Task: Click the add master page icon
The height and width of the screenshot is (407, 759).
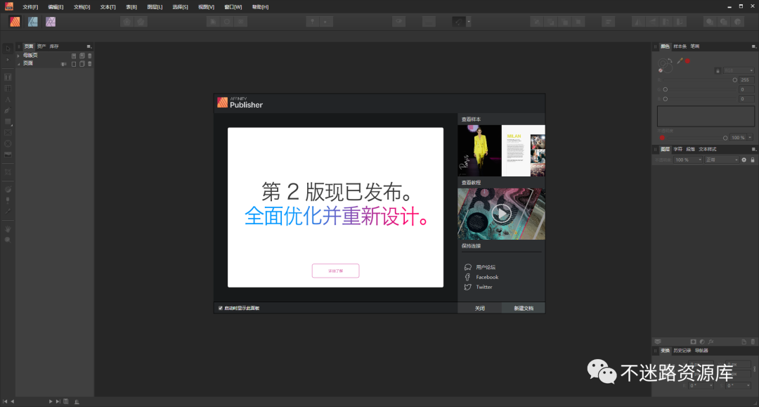Action: click(74, 56)
